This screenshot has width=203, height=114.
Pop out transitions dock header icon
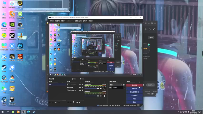click(122, 82)
